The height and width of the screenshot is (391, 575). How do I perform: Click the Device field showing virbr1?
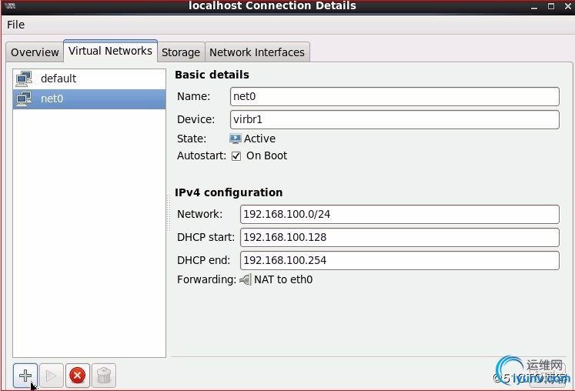(x=394, y=119)
